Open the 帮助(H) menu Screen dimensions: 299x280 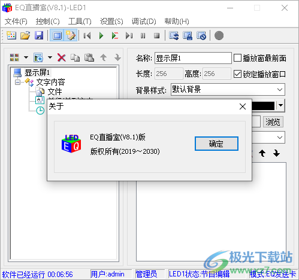(x=177, y=22)
